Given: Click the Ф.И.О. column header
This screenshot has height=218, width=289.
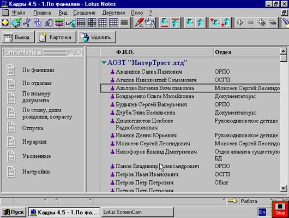Looking at the screenshot, I should (x=157, y=52).
